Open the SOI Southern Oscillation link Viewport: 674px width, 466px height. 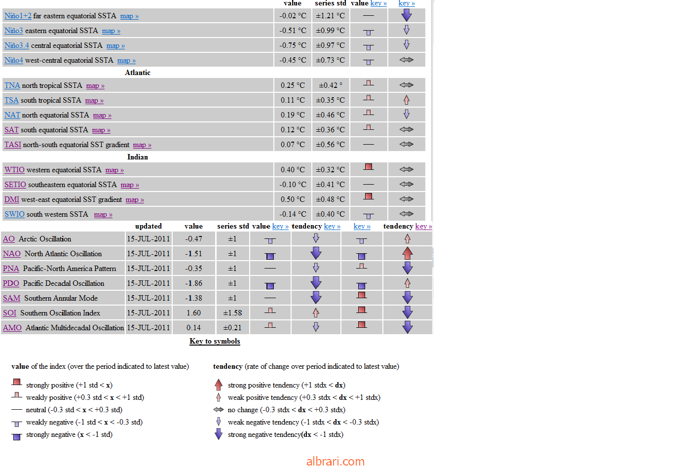pos(9,313)
